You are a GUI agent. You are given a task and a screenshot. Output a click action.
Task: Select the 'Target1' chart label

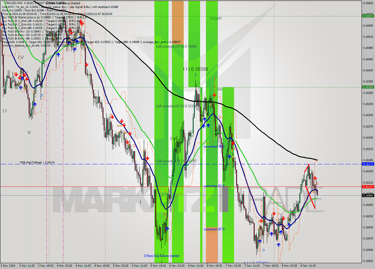pyautogui.click(x=215, y=18)
